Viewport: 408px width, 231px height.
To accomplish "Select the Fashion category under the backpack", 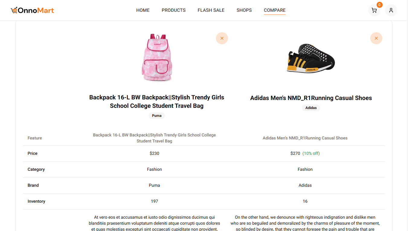I will (154, 169).
